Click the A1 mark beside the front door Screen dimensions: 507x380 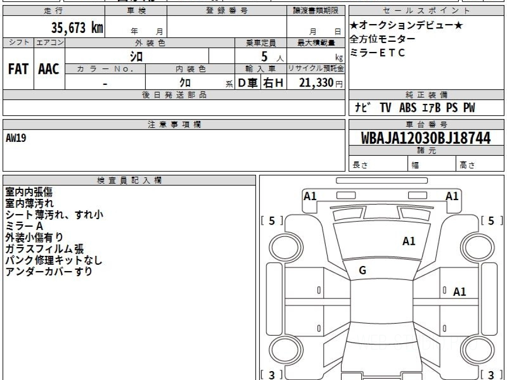point(459,291)
